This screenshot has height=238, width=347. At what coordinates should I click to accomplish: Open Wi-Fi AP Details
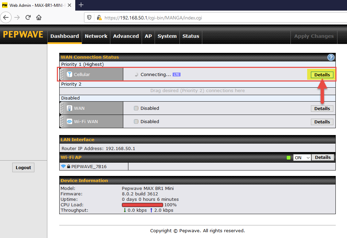pos(323,157)
